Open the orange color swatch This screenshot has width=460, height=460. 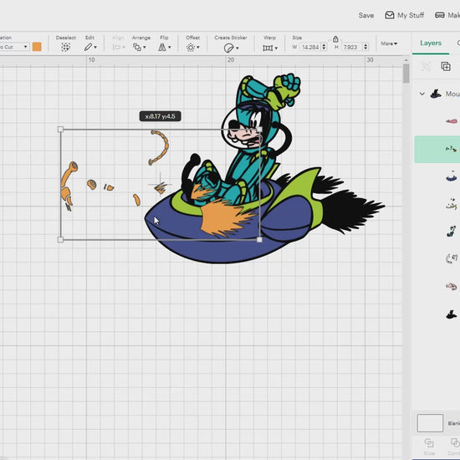tap(37, 47)
